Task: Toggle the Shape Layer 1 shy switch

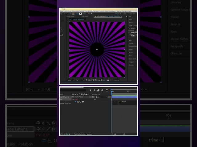Action: coord(73,97)
